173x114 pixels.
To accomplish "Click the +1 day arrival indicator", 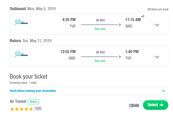I will click(x=142, y=16).
